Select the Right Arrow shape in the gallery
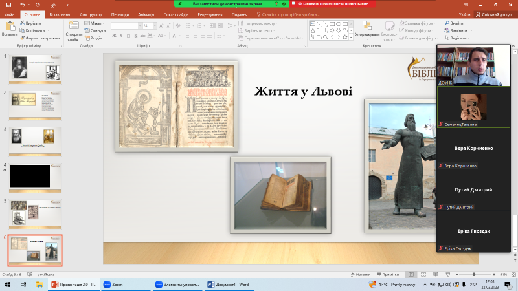Viewport: 518px width, 291px height. [332, 30]
